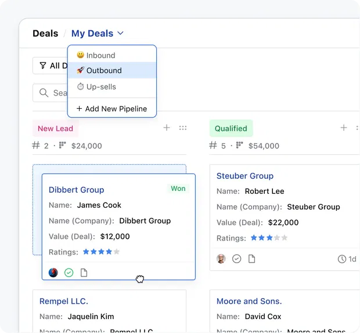360x333 pixels.
Task: Open the Rempel LLC. deal title
Action: click(64, 301)
